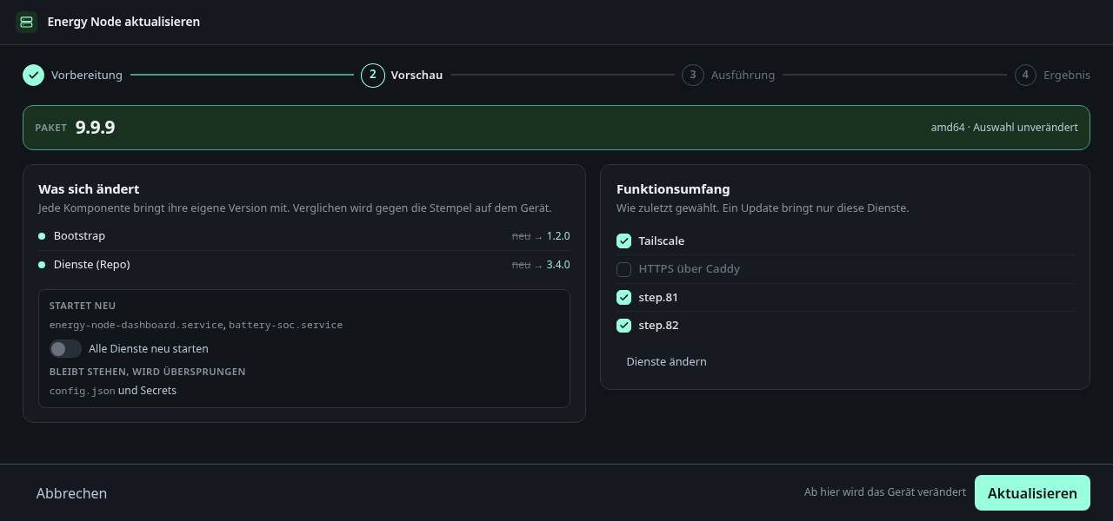This screenshot has height=521, width=1113.
Task: Open the Dienste ändern link
Action: (666, 361)
